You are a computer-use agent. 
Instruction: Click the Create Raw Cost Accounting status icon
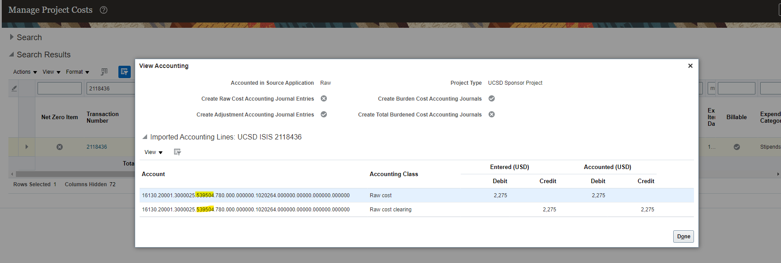coord(324,99)
